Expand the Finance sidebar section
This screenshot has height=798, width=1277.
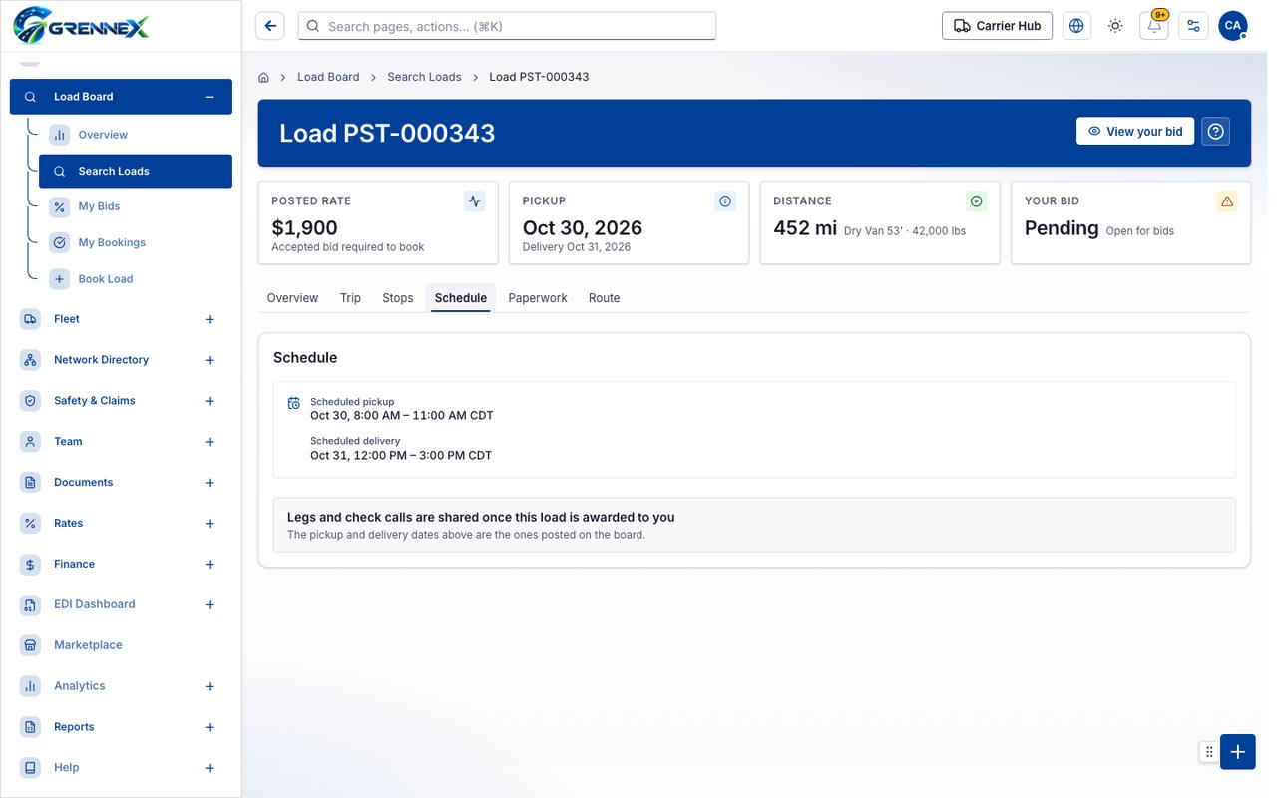click(x=210, y=565)
